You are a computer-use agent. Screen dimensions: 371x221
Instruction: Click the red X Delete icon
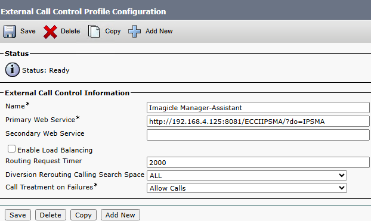click(50, 32)
